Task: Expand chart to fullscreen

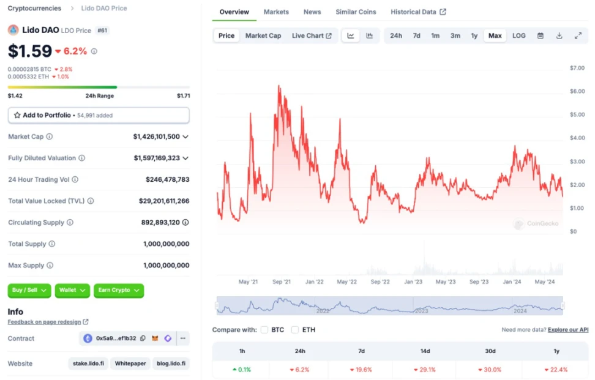Action: [x=578, y=35]
